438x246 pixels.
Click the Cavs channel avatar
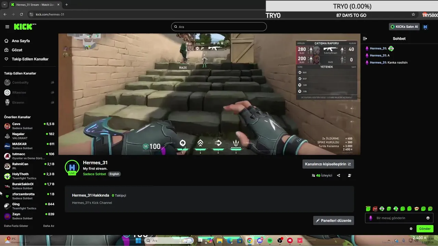[7, 126]
